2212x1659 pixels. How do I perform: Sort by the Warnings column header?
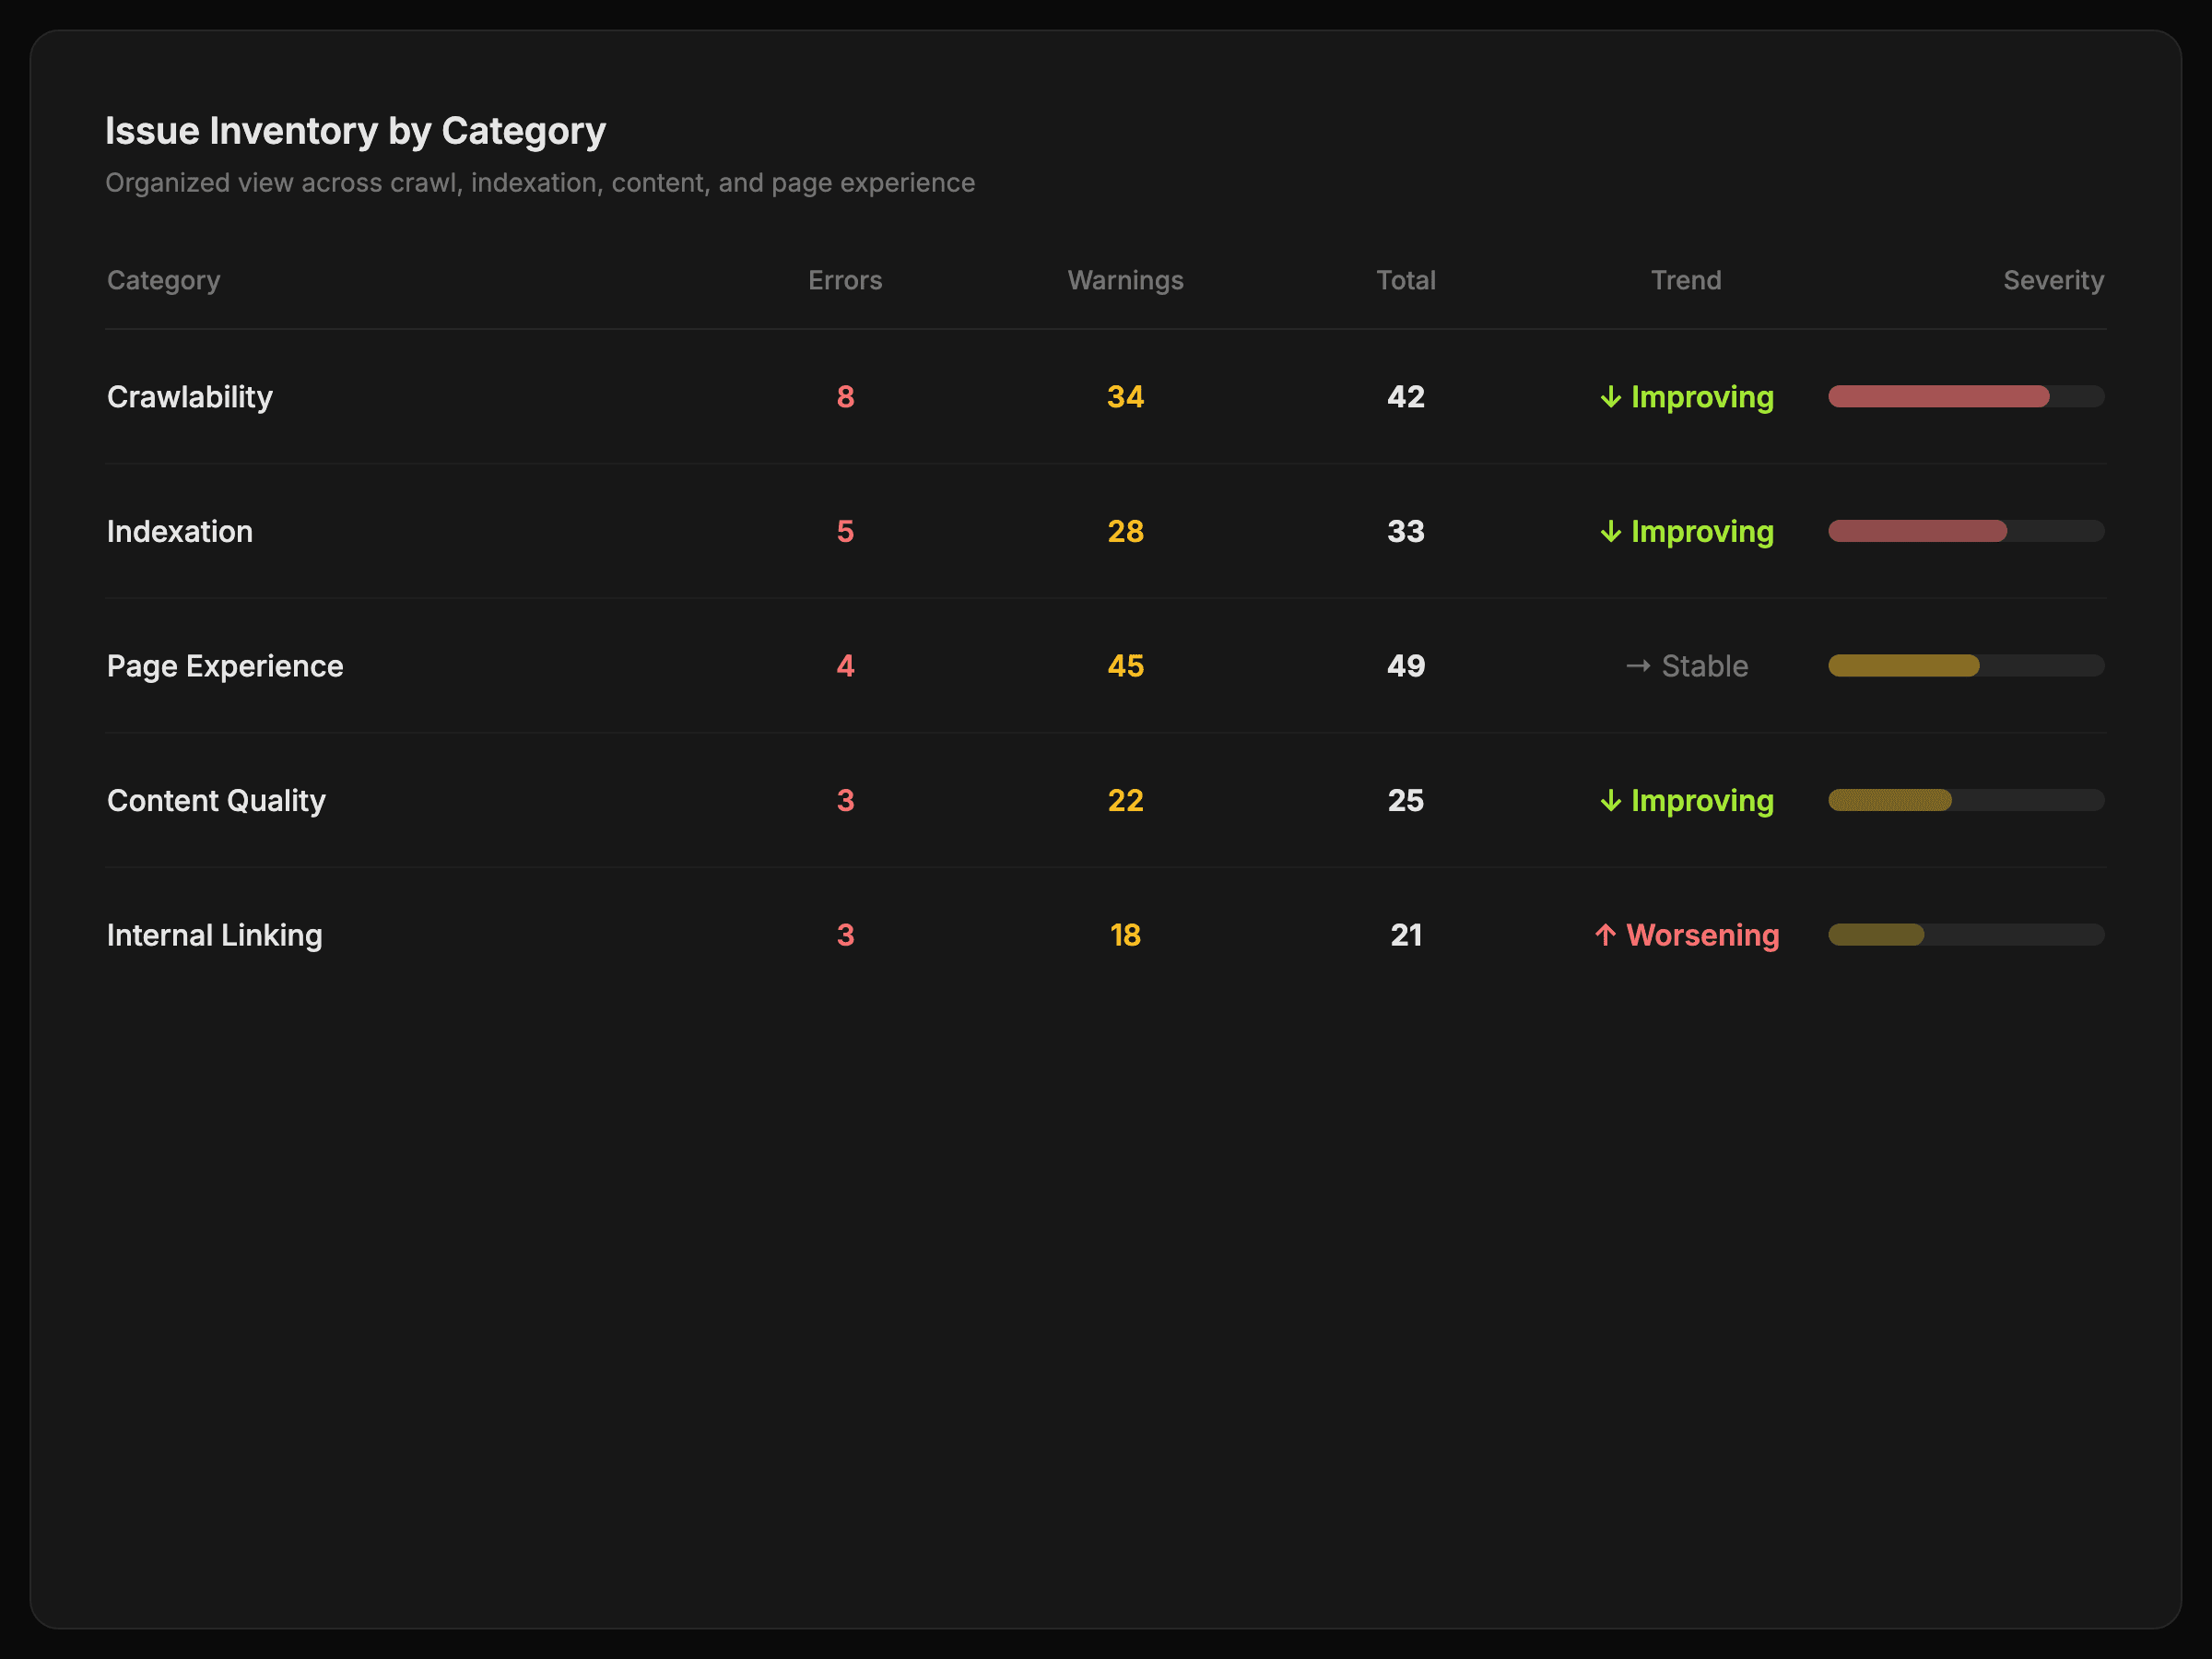tap(1125, 280)
